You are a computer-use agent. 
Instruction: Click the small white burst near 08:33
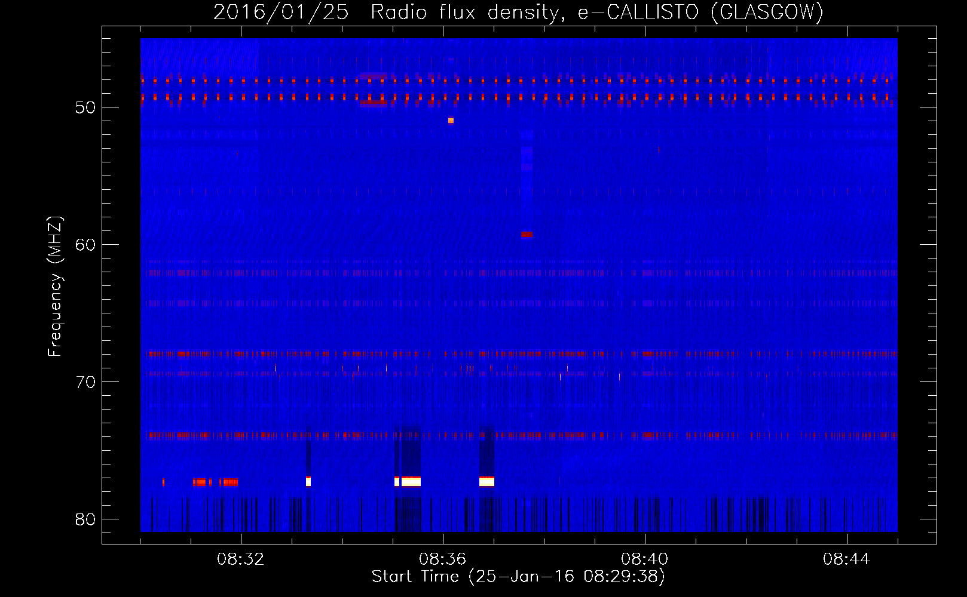(308, 481)
